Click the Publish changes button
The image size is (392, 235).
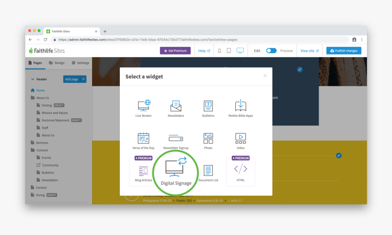pos(344,50)
